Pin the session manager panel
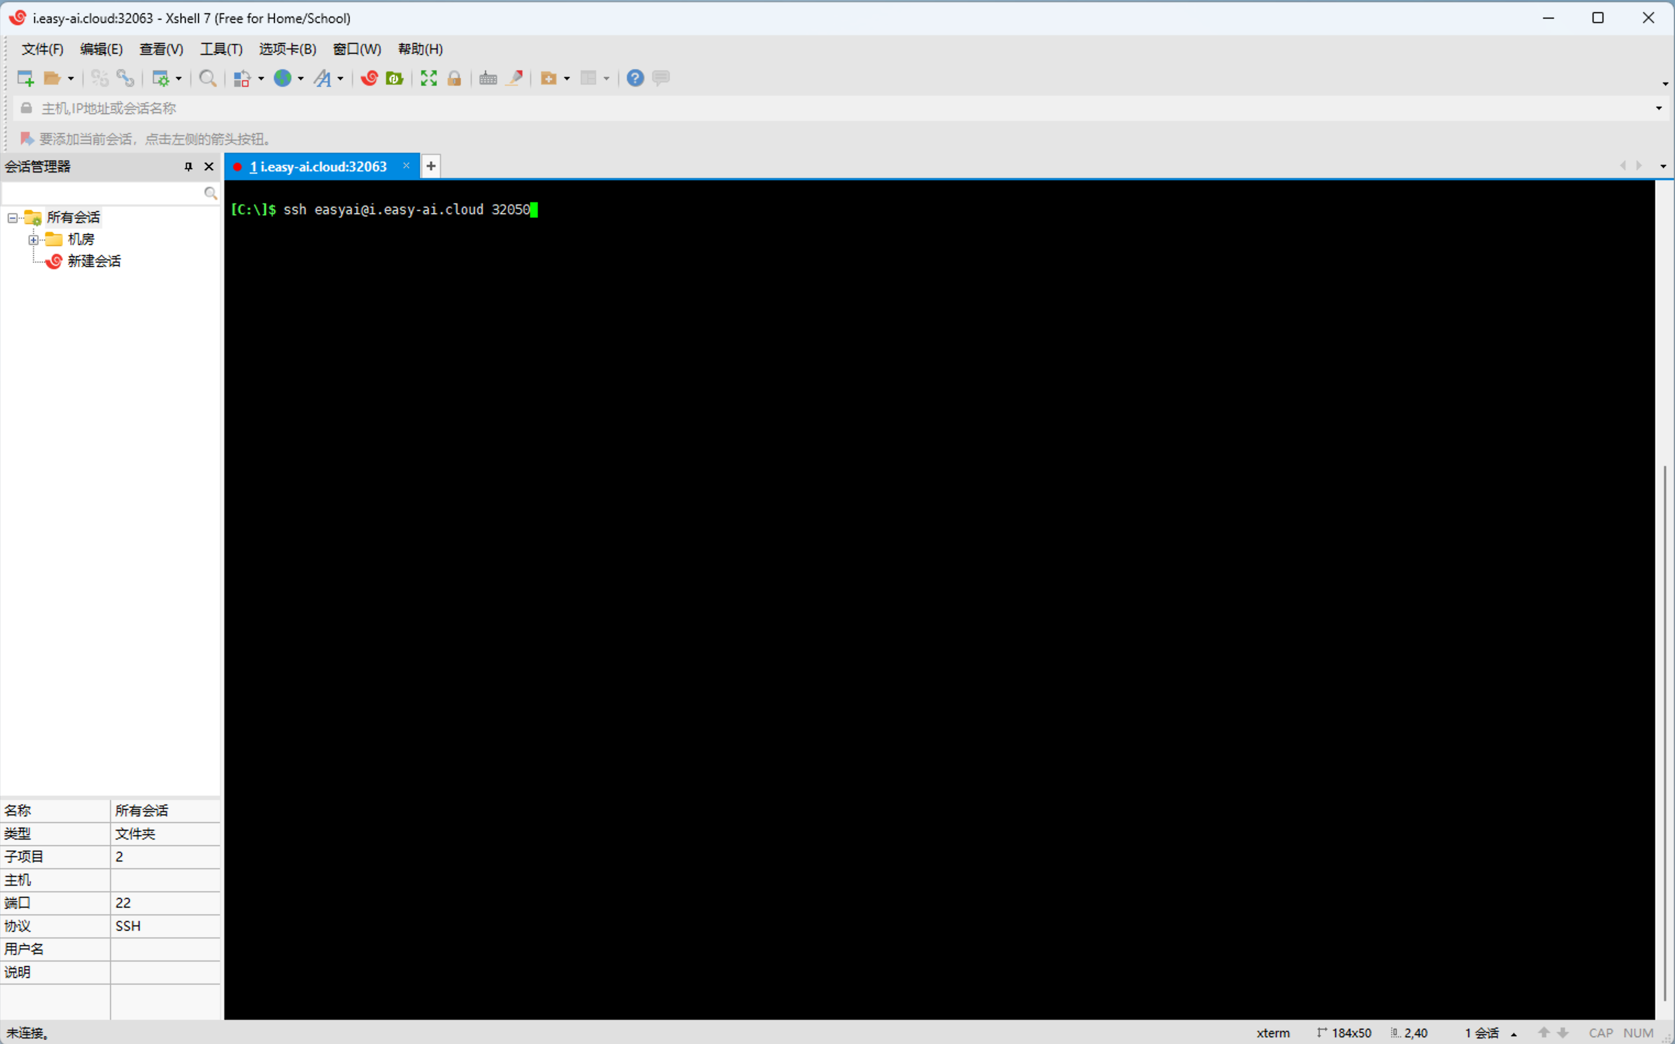This screenshot has height=1044, width=1675. pos(188,166)
